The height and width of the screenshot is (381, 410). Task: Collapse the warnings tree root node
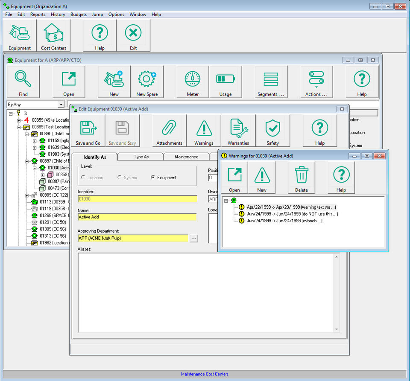coord(226,201)
